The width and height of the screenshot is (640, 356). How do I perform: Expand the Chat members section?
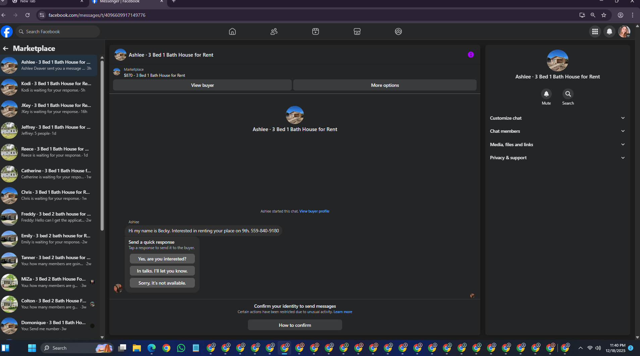pyautogui.click(x=557, y=131)
